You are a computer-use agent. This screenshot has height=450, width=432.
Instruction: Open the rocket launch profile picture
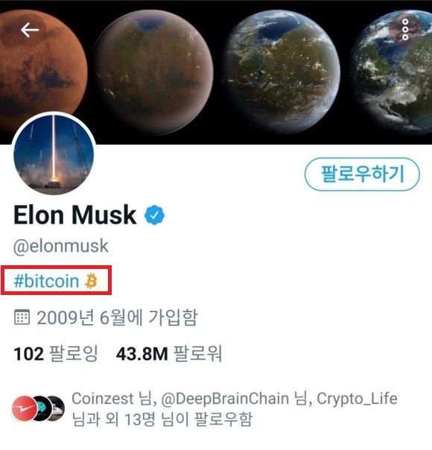click(54, 153)
